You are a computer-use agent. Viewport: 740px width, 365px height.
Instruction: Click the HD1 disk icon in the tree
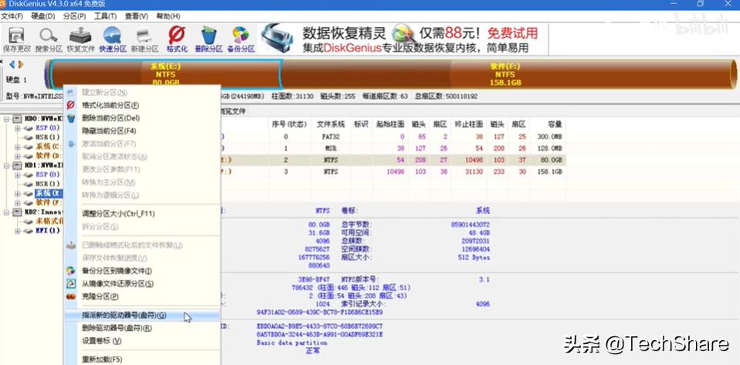point(18,165)
